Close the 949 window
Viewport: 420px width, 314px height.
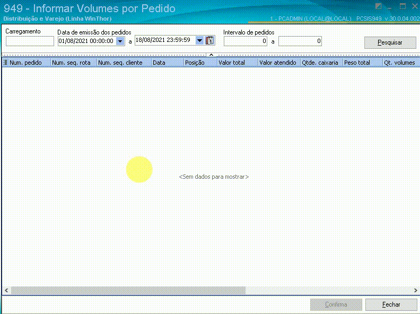point(415,6)
